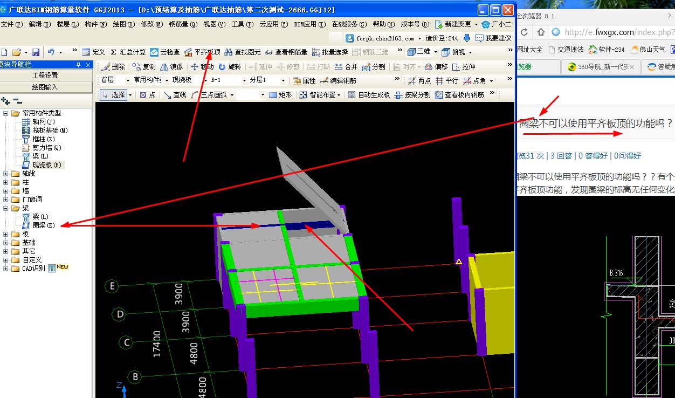Screen dimensions: 675x398
Task: Click 属性 properties button
Action: [304, 80]
